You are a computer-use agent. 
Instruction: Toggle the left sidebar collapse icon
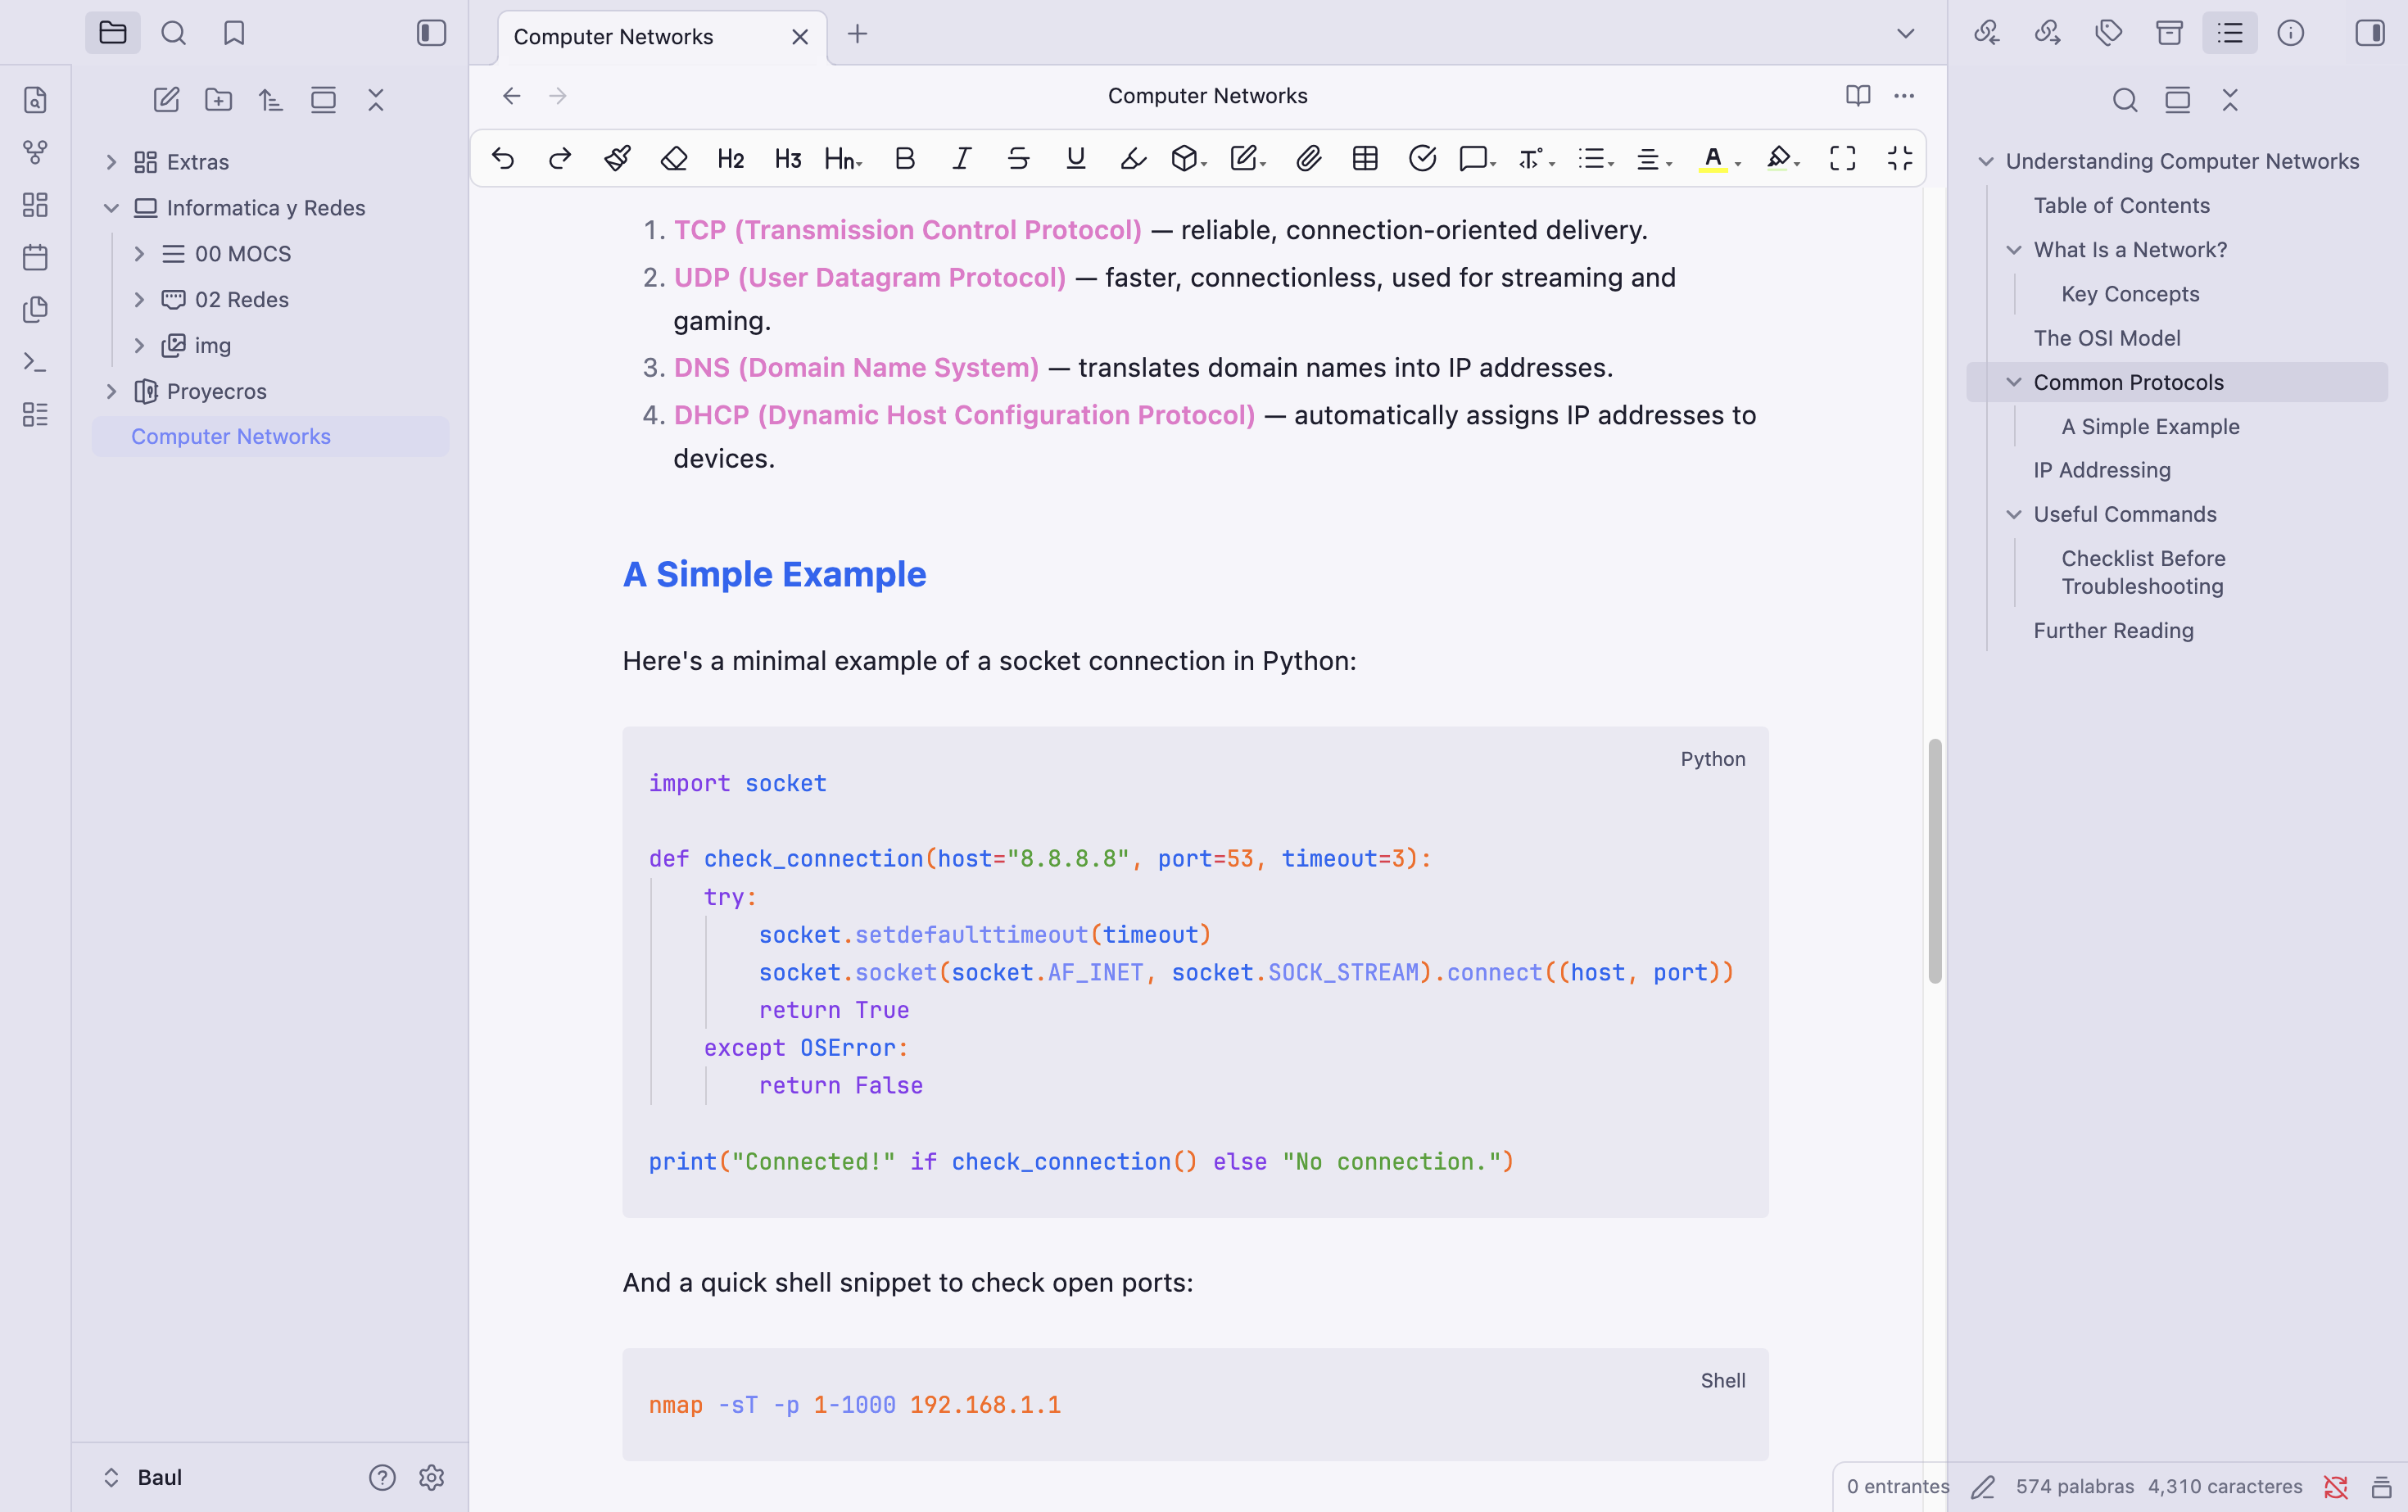pos(431,33)
